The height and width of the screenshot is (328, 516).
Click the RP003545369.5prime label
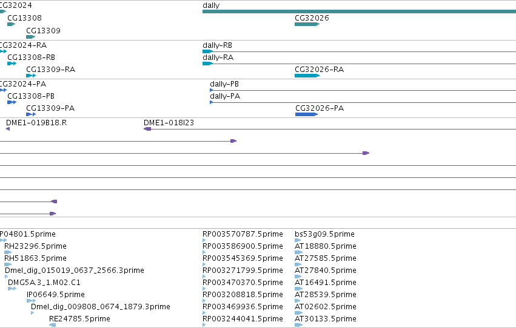(x=243, y=258)
